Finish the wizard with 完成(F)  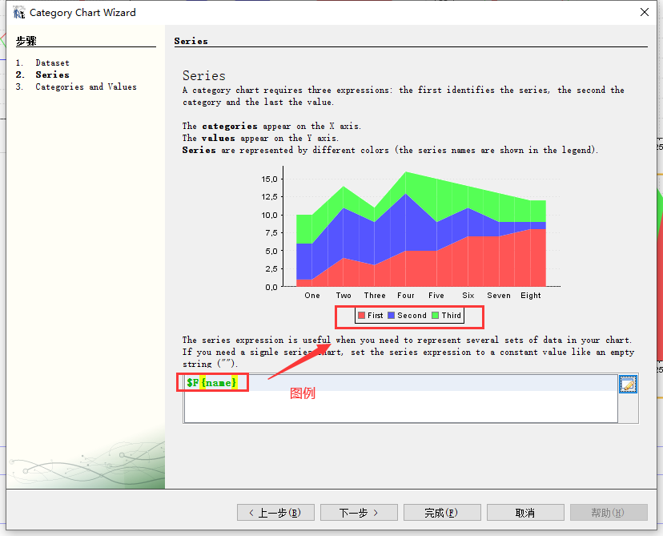tap(442, 513)
